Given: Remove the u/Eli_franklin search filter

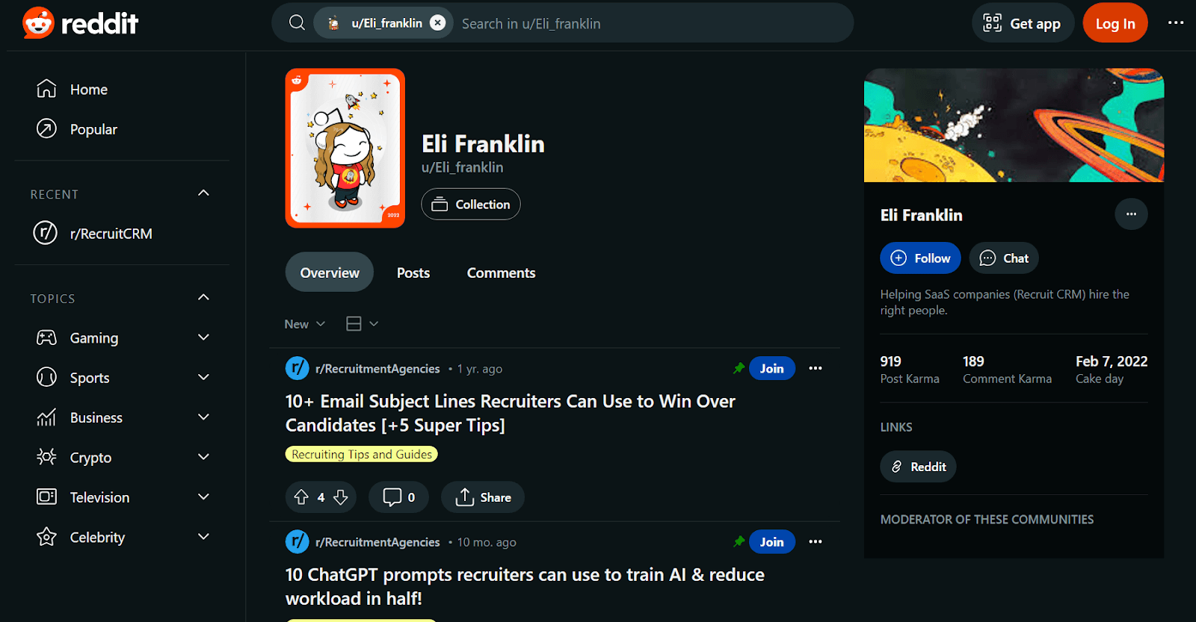Looking at the screenshot, I should (438, 23).
